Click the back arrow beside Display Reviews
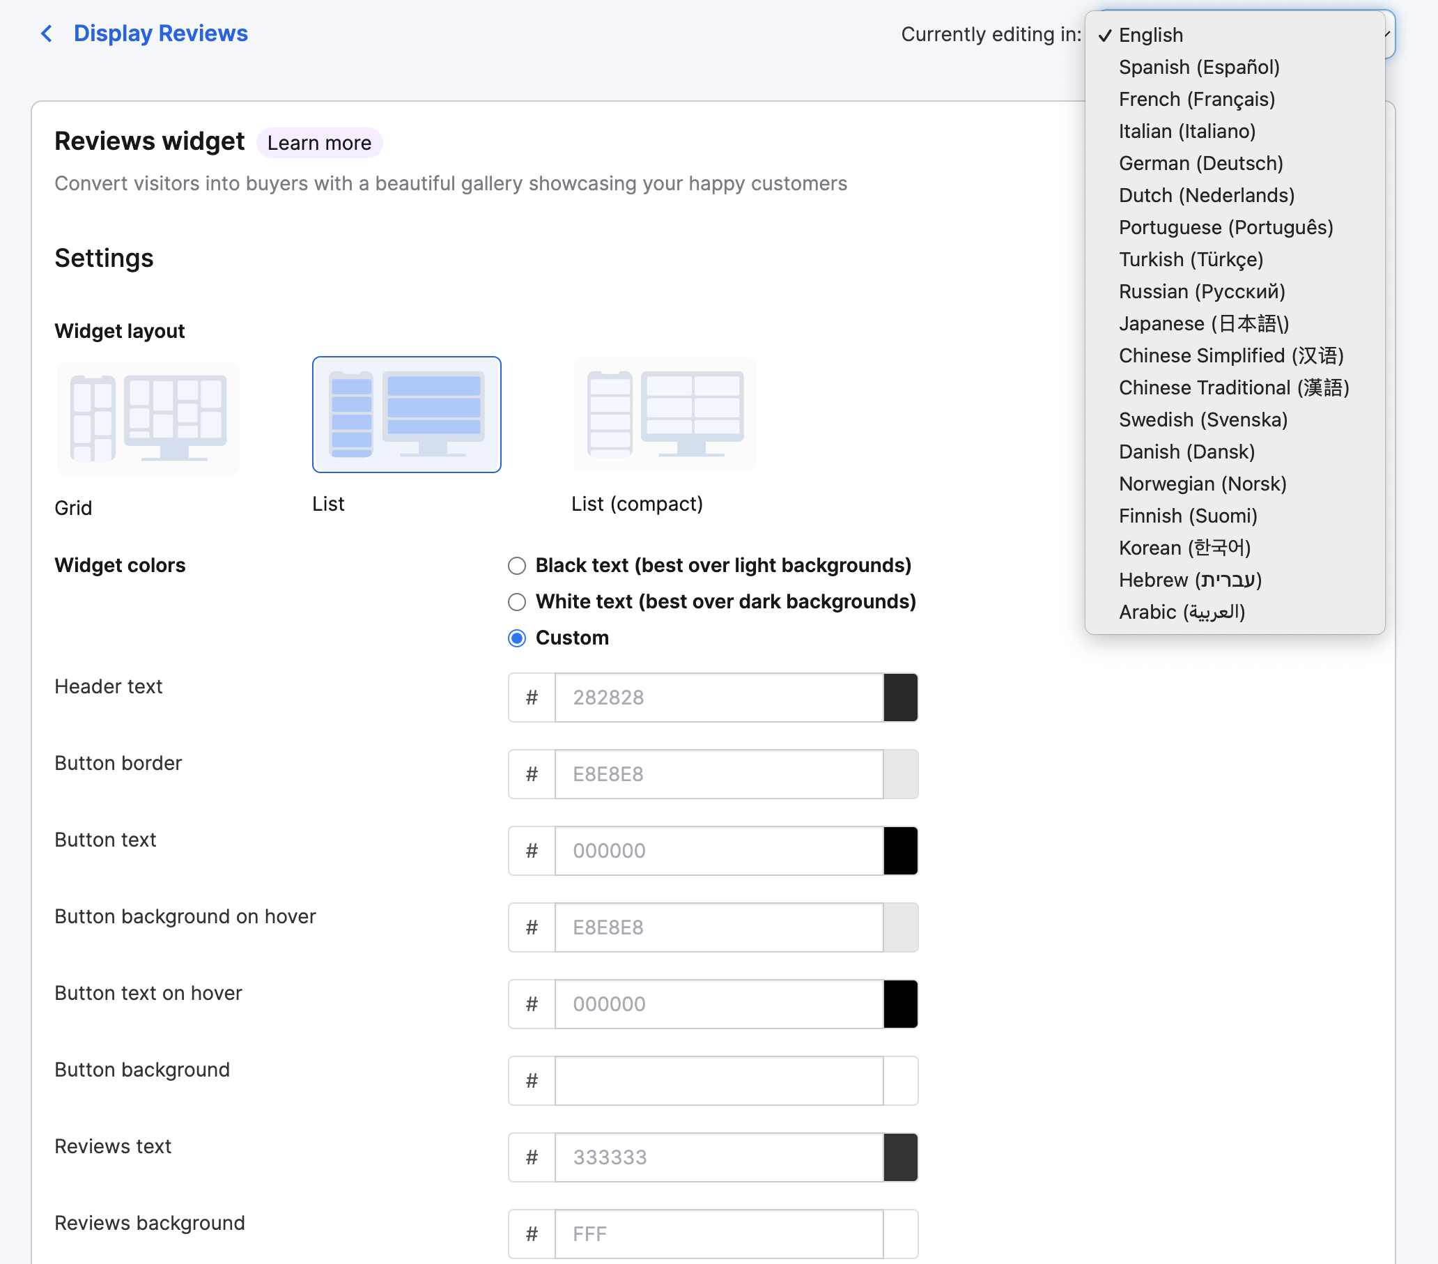Screen dimensions: 1438x1264 47,33
